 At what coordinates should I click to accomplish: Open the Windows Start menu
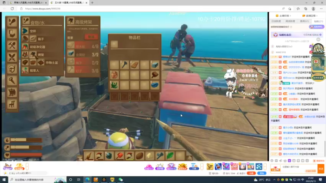click(x=4, y=180)
